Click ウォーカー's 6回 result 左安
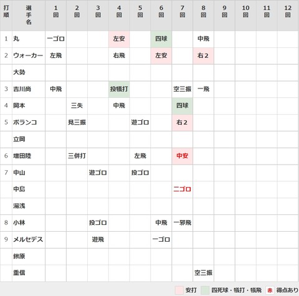Viewport: 299px width, 296px height. point(161,55)
